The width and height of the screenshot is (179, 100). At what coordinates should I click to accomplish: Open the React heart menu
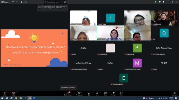[x=97, y=94]
